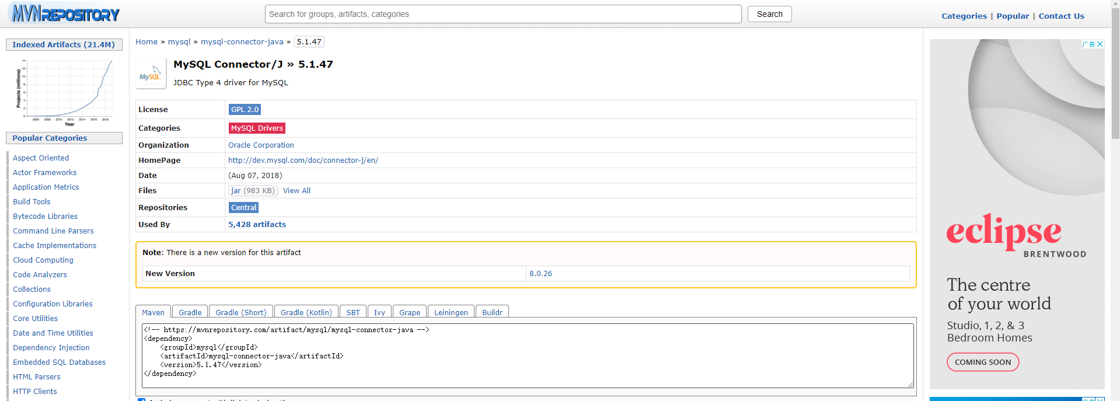Screen dimensions: 1120x401
Task: Open Popular in top navigation
Action: click(x=1013, y=16)
